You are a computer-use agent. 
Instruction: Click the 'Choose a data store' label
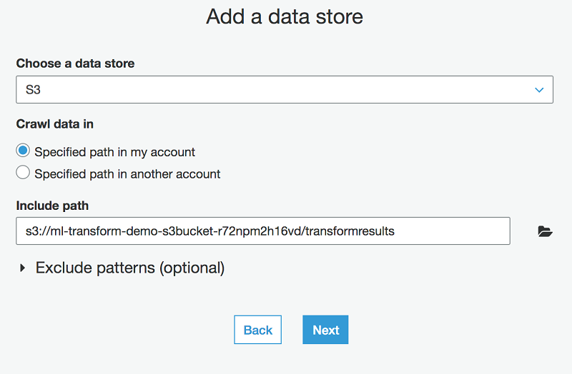coord(75,64)
